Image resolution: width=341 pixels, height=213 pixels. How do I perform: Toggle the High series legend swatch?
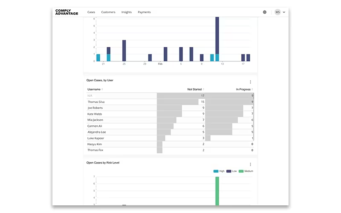pos(216,171)
